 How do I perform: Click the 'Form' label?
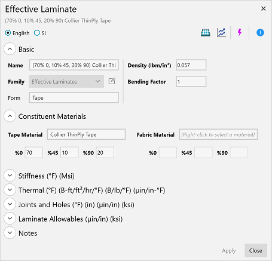[14, 98]
